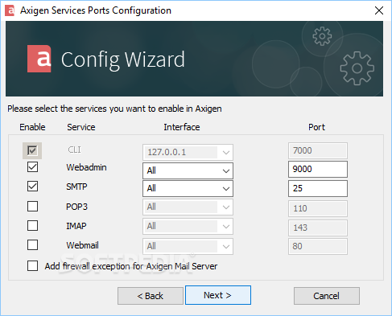The width and height of the screenshot is (392, 316).
Task: Close the Axigen Services Ports Configuration dialog
Action: point(379,10)
